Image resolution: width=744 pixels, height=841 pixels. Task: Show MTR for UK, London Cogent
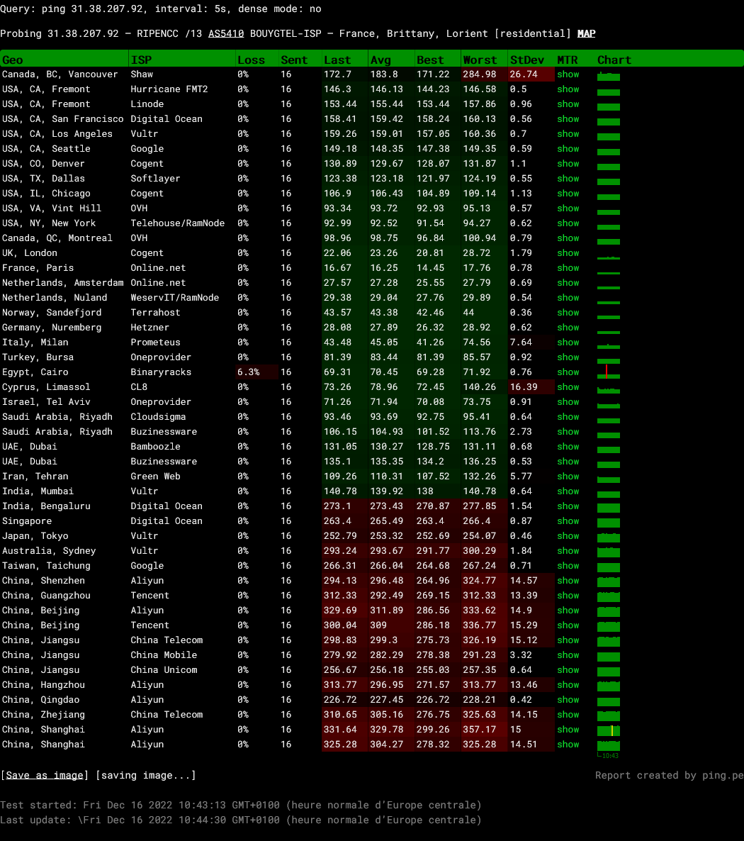[568, 253]
